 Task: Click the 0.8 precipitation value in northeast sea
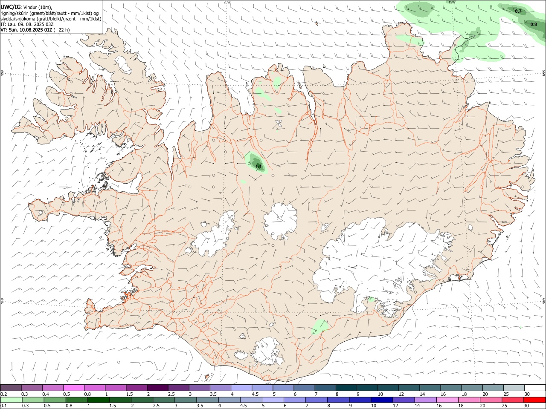tap(534, 25)
